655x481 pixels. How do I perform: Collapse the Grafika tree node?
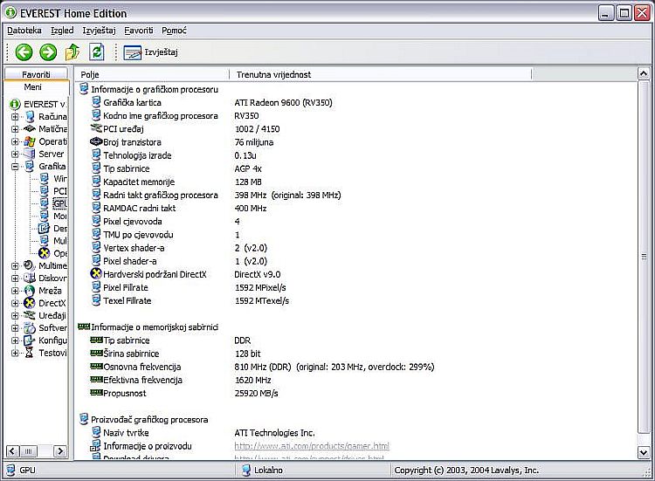(15, 166)
